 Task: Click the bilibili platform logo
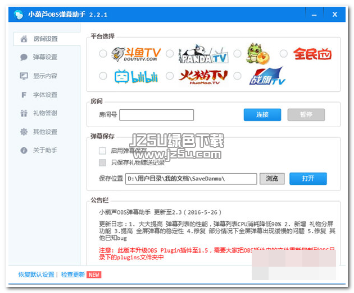click(x=136, y=77)
